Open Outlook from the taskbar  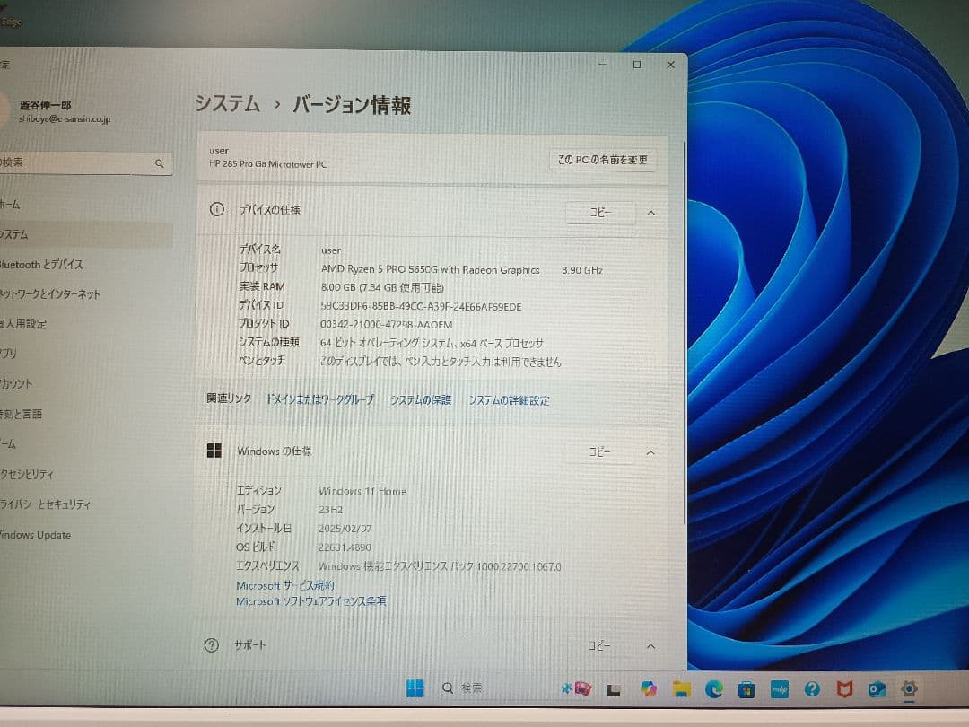(x=877, y=689)
